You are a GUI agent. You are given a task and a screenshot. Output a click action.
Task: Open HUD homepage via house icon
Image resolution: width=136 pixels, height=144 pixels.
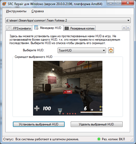[111, 50]
